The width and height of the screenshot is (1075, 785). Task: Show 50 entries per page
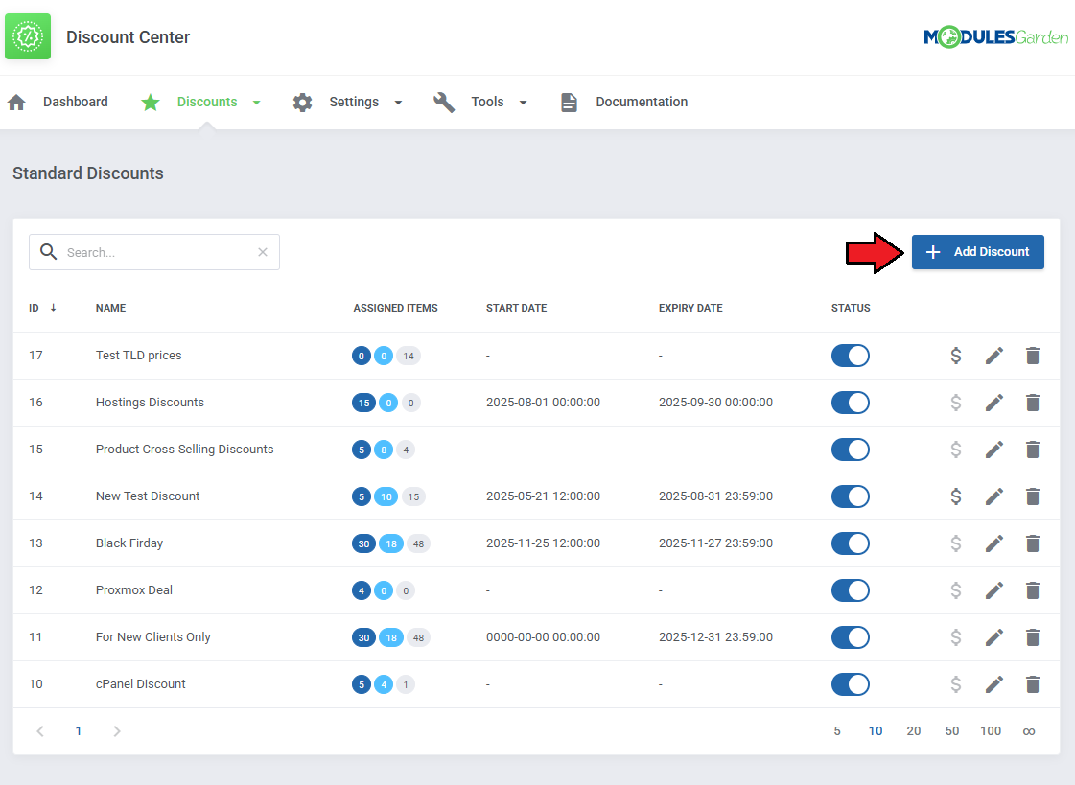point(952,731)
